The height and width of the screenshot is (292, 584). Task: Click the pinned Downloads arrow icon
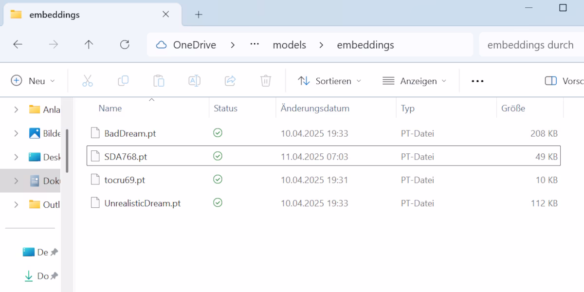click(x=29, y=276)
